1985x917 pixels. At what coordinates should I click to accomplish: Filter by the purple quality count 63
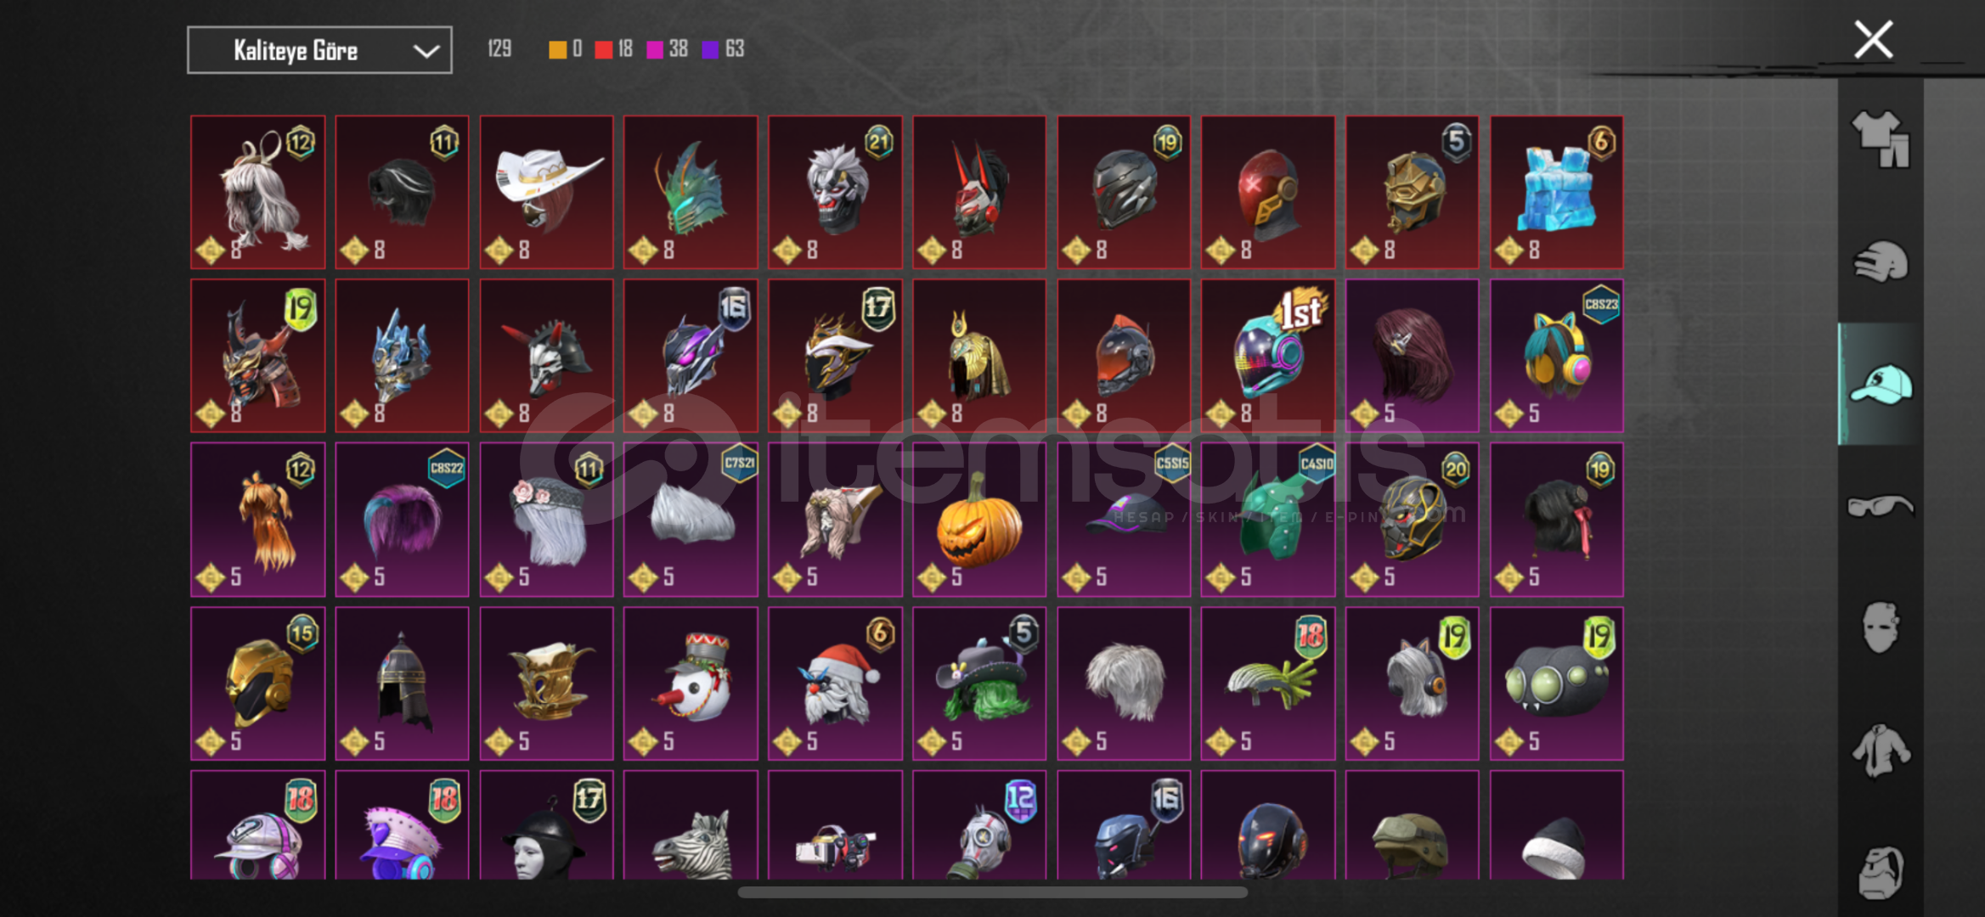(x=723, y=49)
